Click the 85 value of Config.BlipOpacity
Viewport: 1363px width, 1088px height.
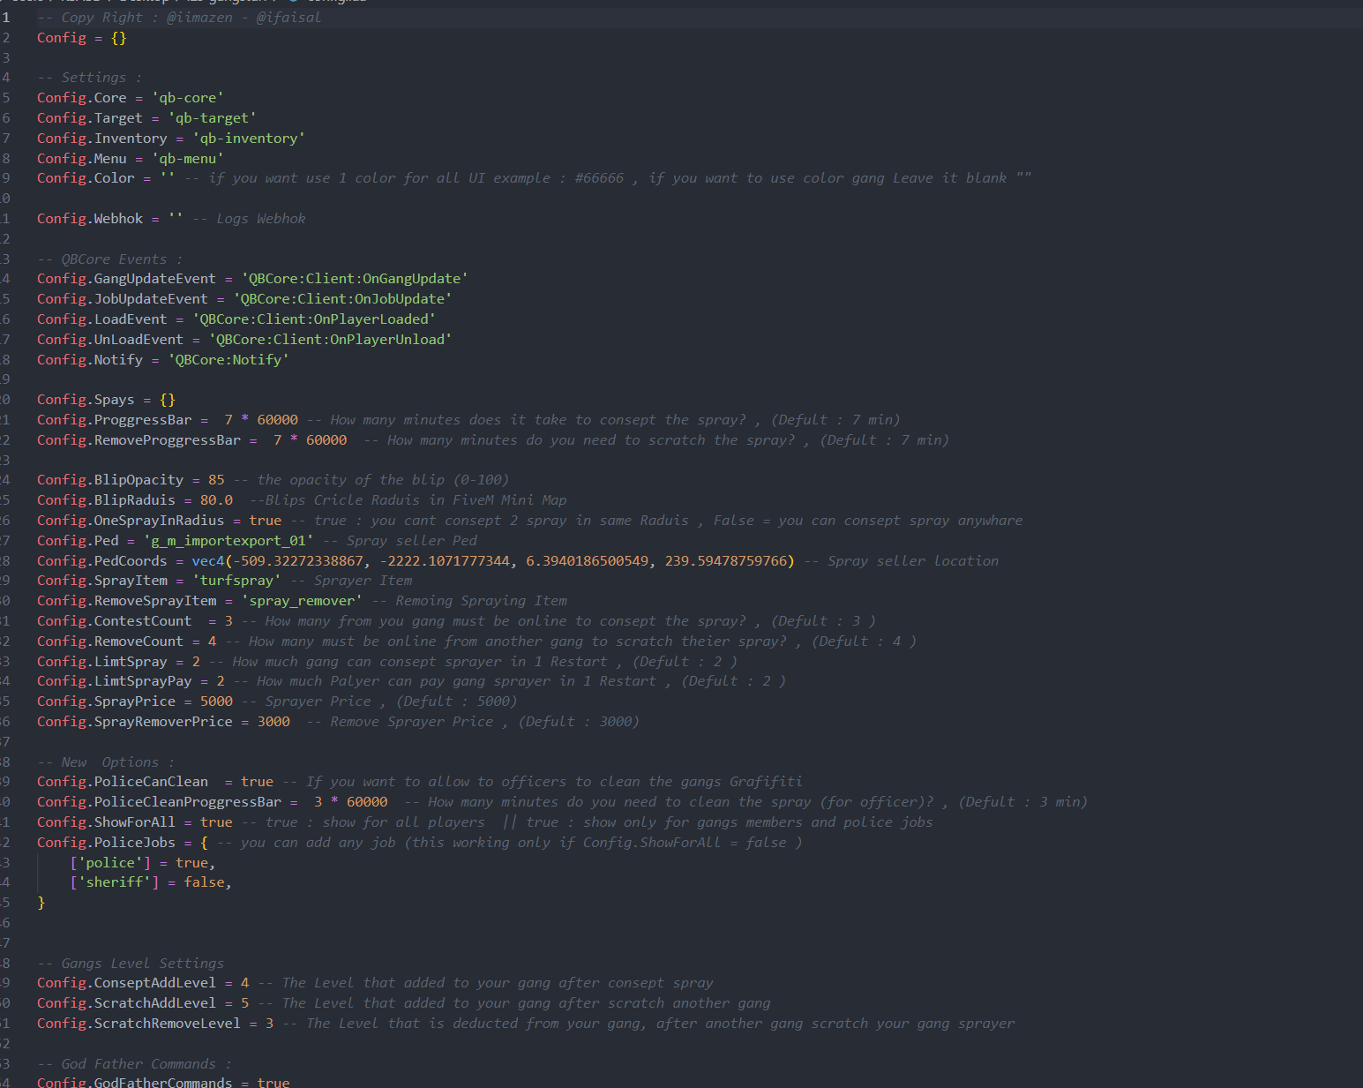coord(216,480)
